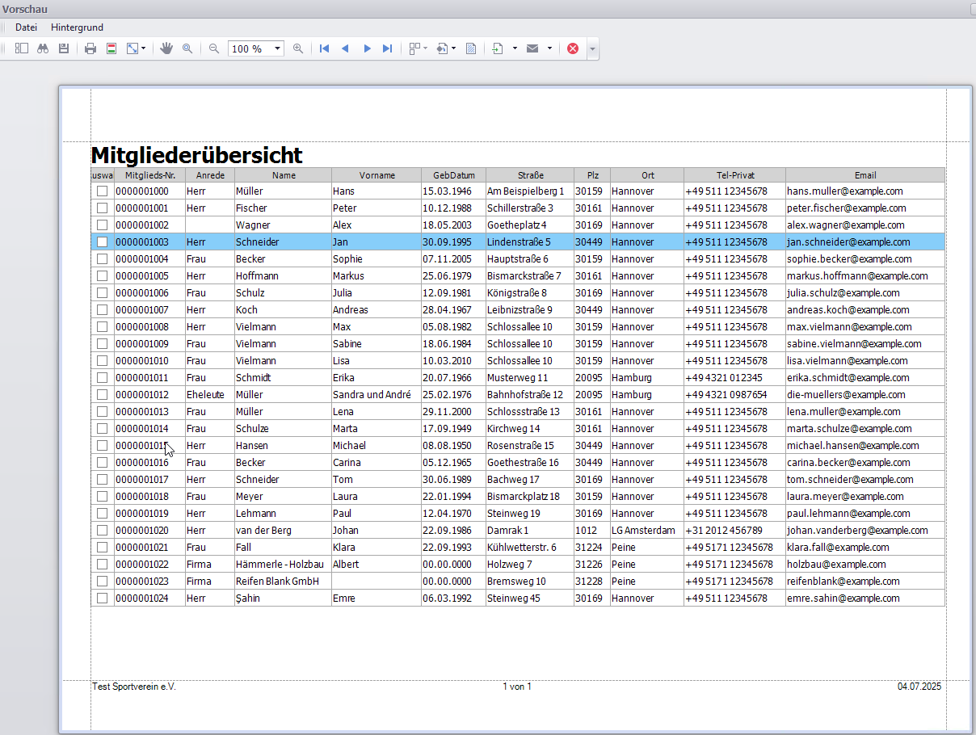Screen dimensions: 976x735
Task: Click the red close preview icon
Action: 573,48
